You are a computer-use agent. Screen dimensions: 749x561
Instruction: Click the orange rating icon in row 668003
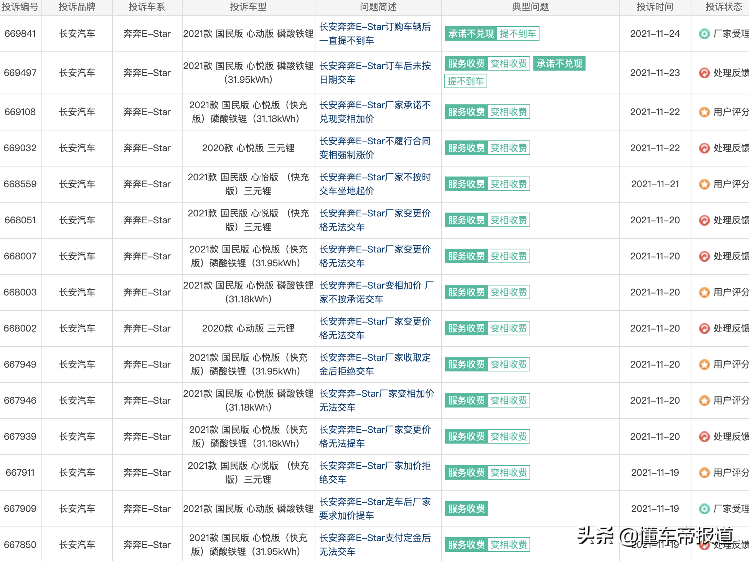tap(704, 292)
